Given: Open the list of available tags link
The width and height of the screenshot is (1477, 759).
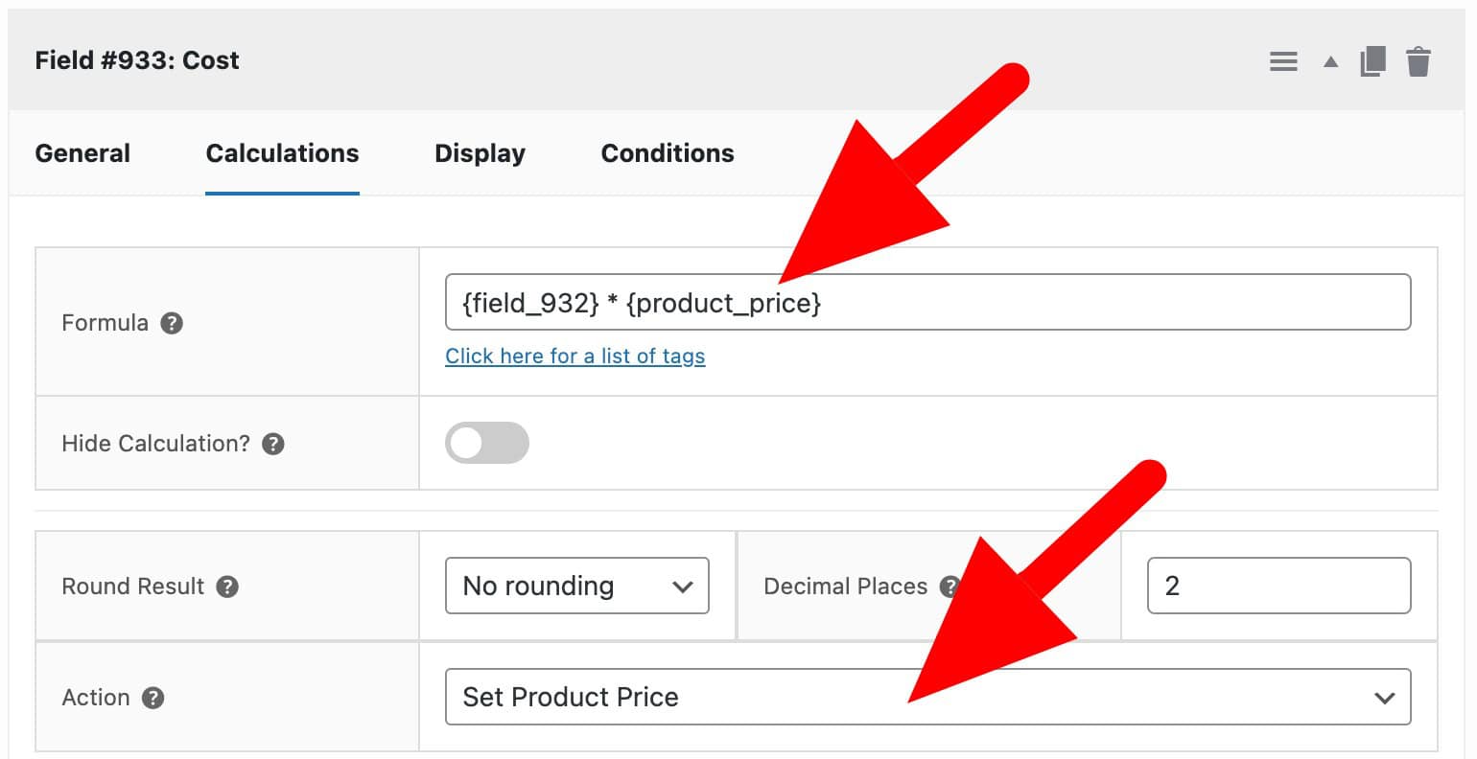Looking at the screenshot, I should pyautogui.click(x=574, y=356).
